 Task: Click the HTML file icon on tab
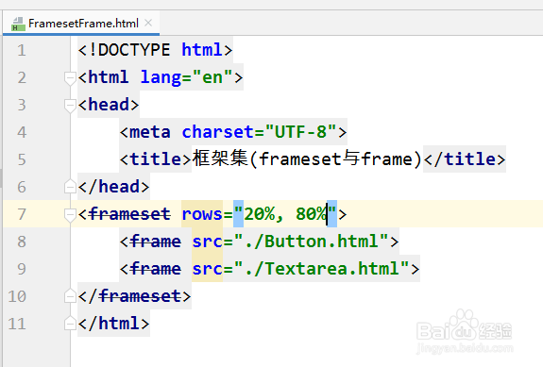click(x=18, y=25)
